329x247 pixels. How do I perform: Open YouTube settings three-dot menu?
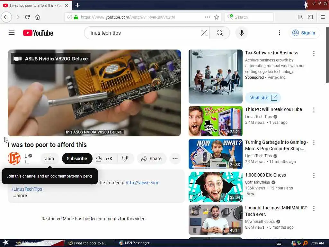[x=279, y=33]
